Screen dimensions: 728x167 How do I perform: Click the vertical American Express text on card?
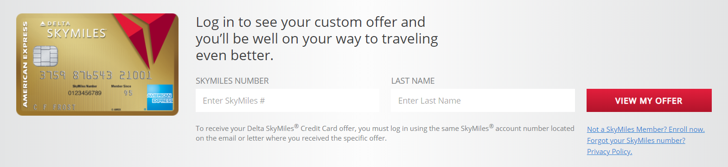25,64
